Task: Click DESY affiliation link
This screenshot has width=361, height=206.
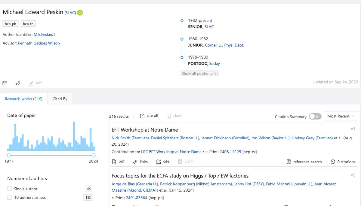Action: [x=258, y=184]
